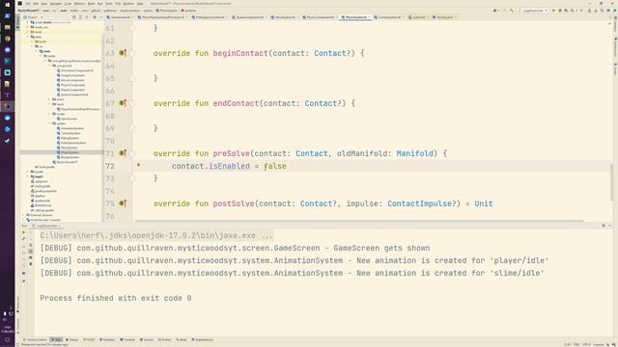Toggle the Problems tool window button
This screenshot has height=347, width=618.
click(x=107, y=339)
